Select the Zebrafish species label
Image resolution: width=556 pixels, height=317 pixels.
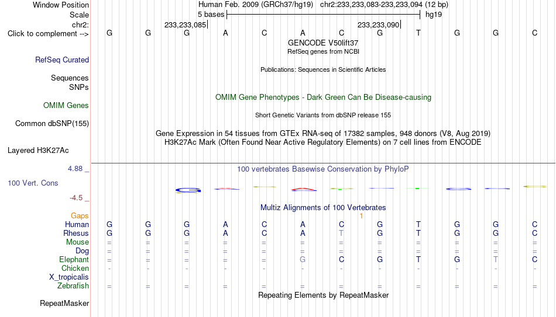coord(73,285)
